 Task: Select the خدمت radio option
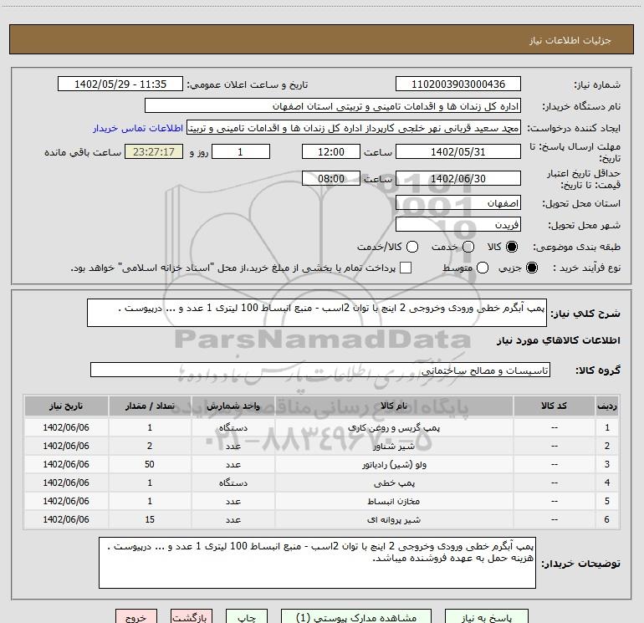click(468, 248)
